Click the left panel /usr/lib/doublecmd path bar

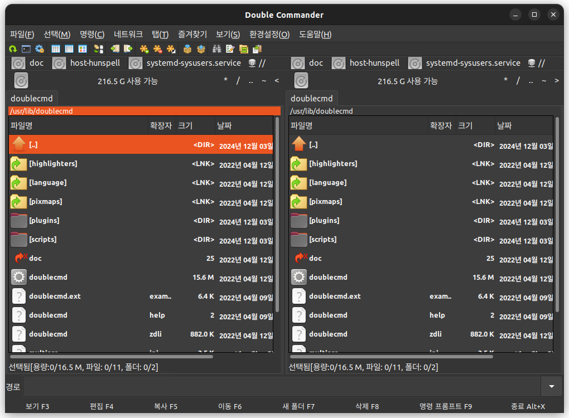[144, 111]
